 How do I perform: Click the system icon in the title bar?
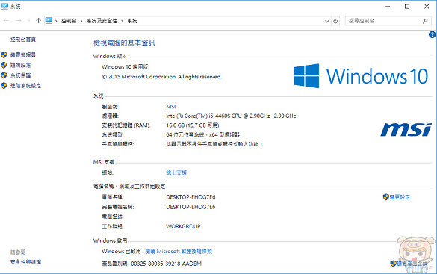pyautogui.click(x=4, y=6)
